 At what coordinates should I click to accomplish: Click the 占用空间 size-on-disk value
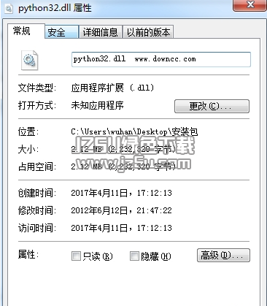click(123, 167)
